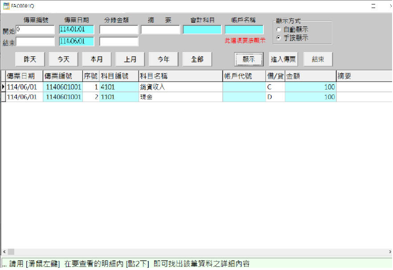393x270 pixels.
Task: Select row with 科目編號 4101
Action: click(x=119, y=87)
